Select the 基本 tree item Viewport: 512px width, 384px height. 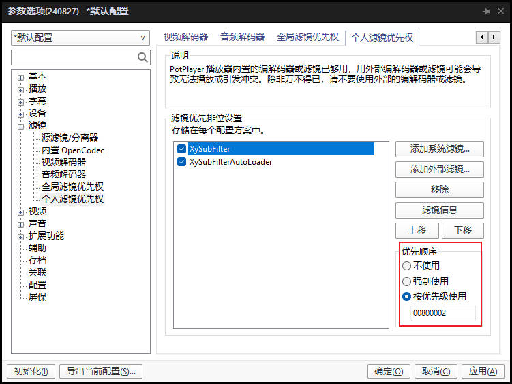tap(37, 77)
